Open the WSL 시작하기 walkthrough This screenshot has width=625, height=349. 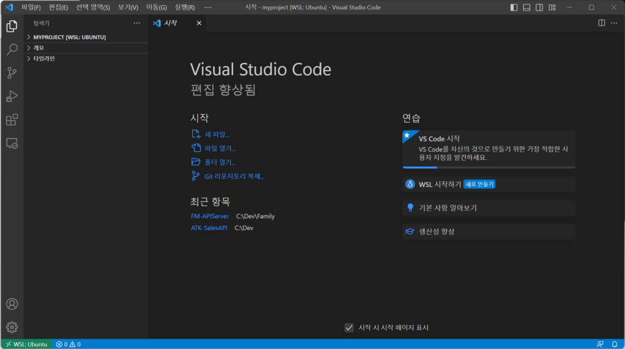click(489, 184)
